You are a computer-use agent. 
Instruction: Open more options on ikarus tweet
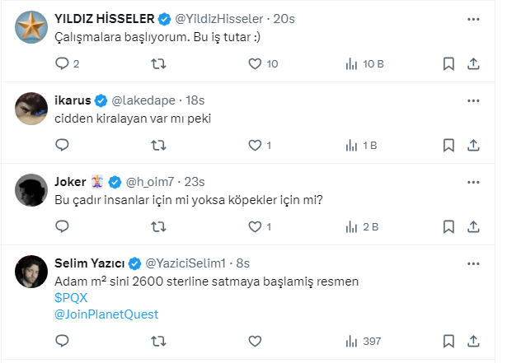pos(473,100)
